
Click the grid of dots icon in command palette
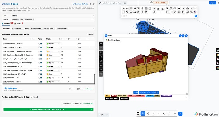pos(135,9)
